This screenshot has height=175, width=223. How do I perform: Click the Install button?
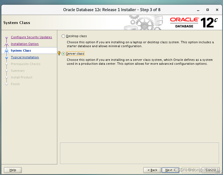point(191,170)
